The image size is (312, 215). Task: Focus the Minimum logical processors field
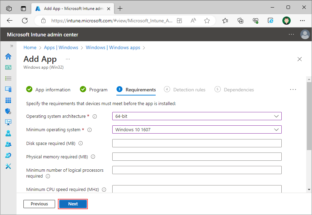click(x=197, y=170)
